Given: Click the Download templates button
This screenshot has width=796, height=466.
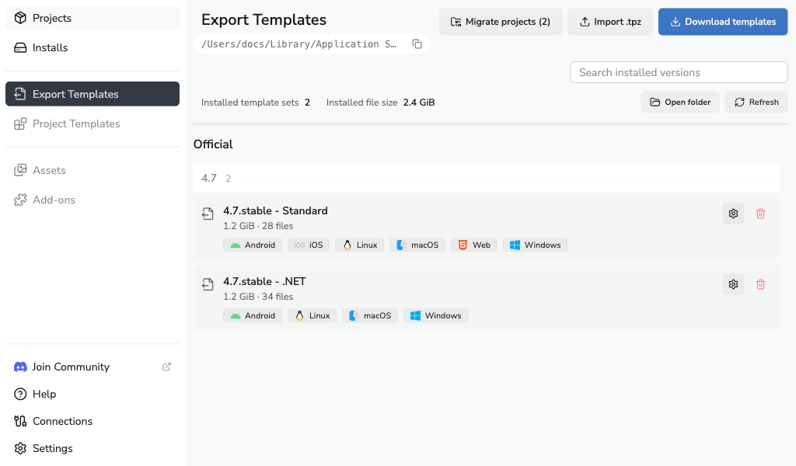Looking at the screenshot, I should pyautogui.click(x=723, y=22).
